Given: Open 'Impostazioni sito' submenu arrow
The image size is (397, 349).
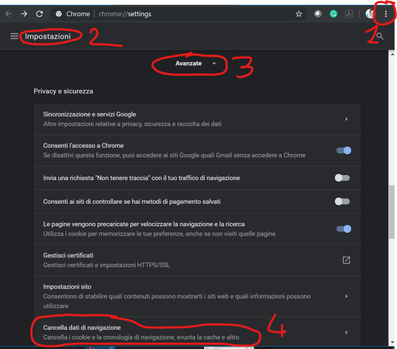Looking at the screenshot, I should click(346, 296).
